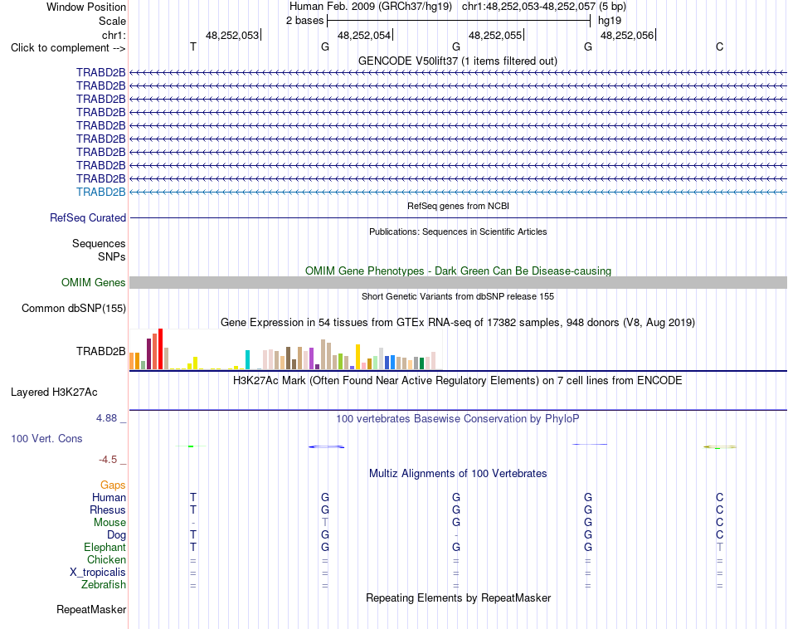The width and height of the screenshot is (788, 629).
Task: Click the SNPs track label
Action: tap(112, 256)
